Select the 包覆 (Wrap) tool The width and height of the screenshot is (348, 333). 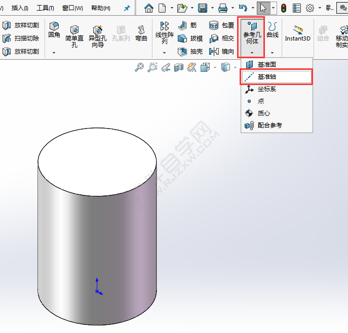tap(222, 25)
